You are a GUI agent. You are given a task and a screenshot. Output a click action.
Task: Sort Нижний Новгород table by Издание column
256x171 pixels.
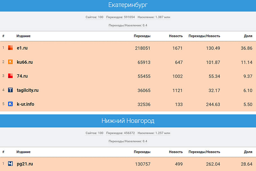tap(23, 152)
